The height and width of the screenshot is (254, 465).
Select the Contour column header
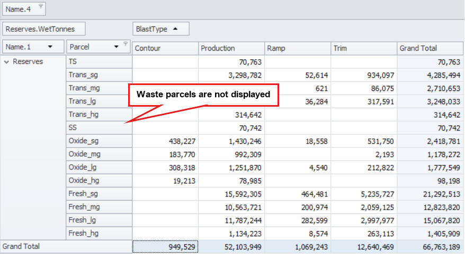165,48
